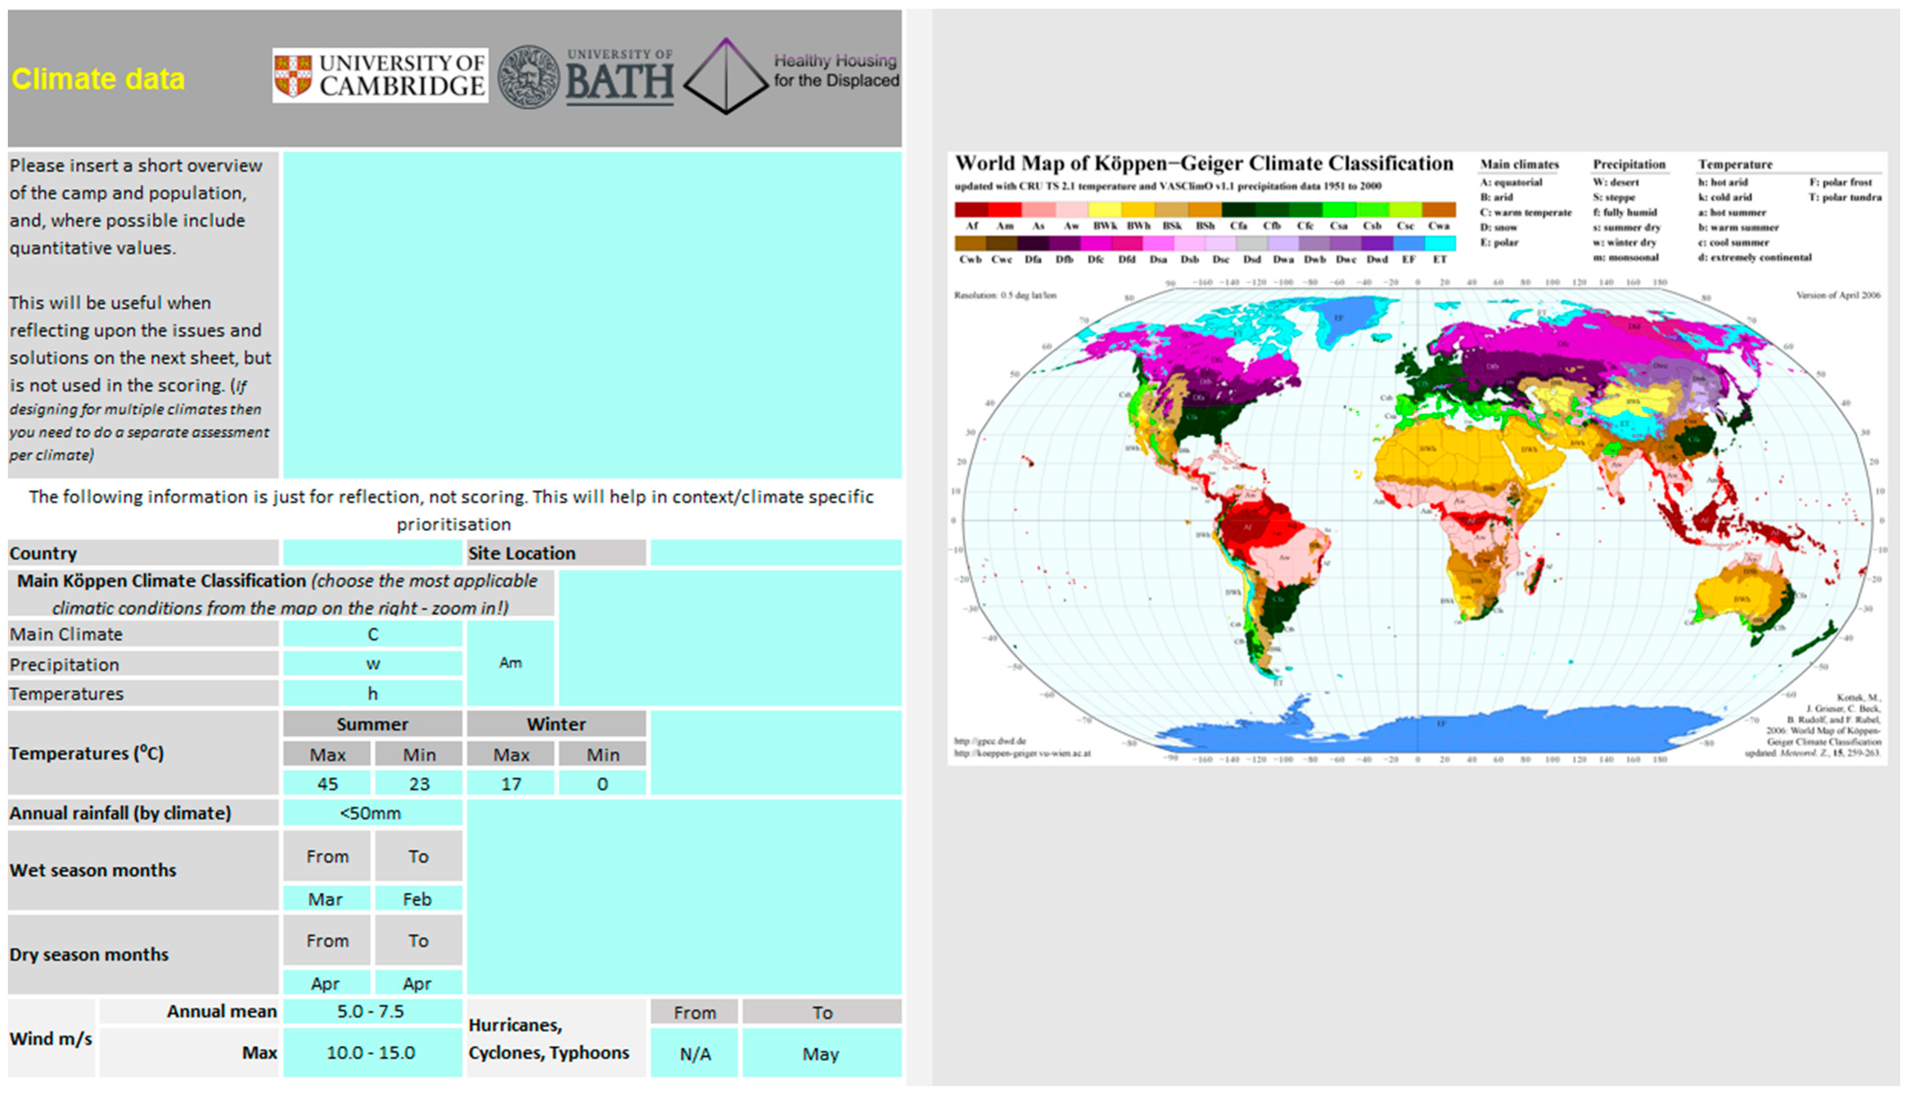
Task: Select the Wet season To cell Feb
Action: pos(417,900)
